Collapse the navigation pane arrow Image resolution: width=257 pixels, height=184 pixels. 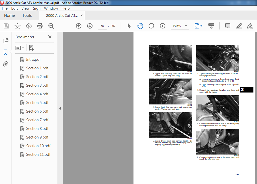tap(60, 108)
